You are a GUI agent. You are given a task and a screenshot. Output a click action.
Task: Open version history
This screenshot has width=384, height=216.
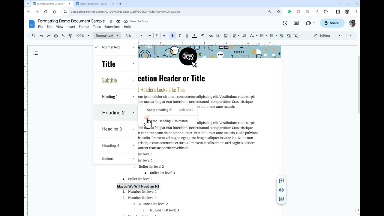tap(285, 23)
